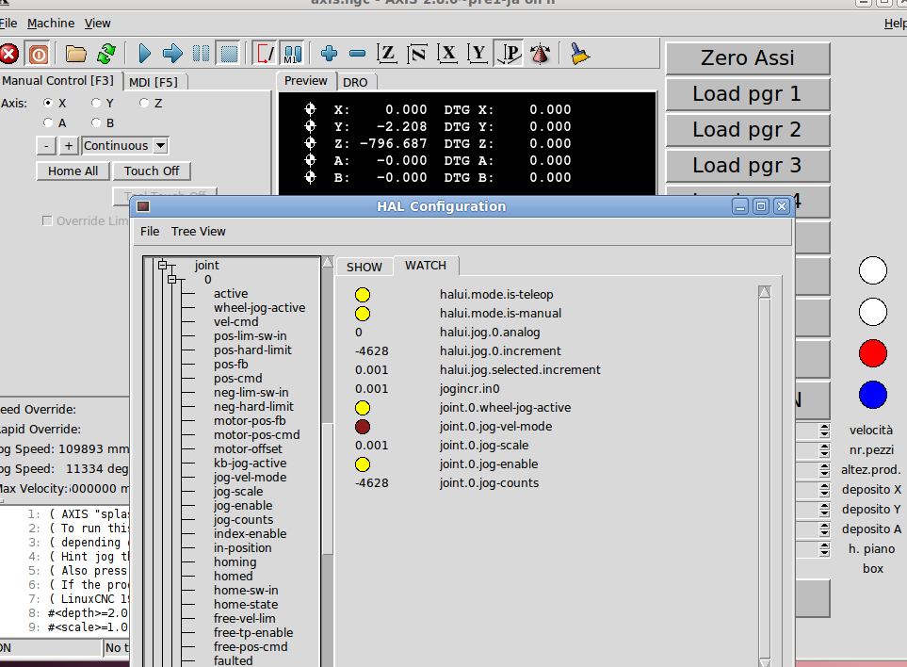Adjust the deposito Y spinbox arrows
The width and height of the screenshot is (907, 667).
pos(824,509)
